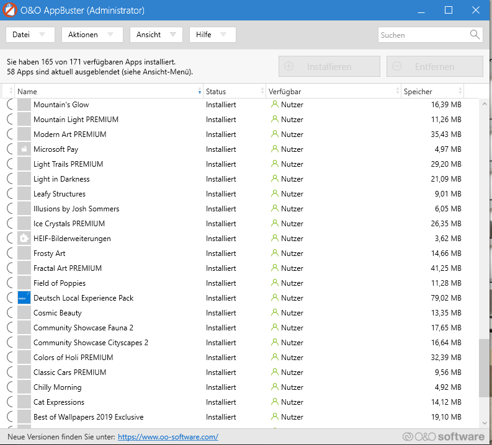Open the www.oo-software.com link
492x445 pixels.
point(168,437)
